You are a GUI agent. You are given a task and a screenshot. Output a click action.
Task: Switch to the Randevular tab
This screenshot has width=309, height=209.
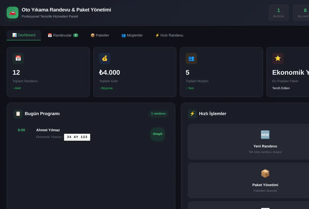(x=63, y=35)
